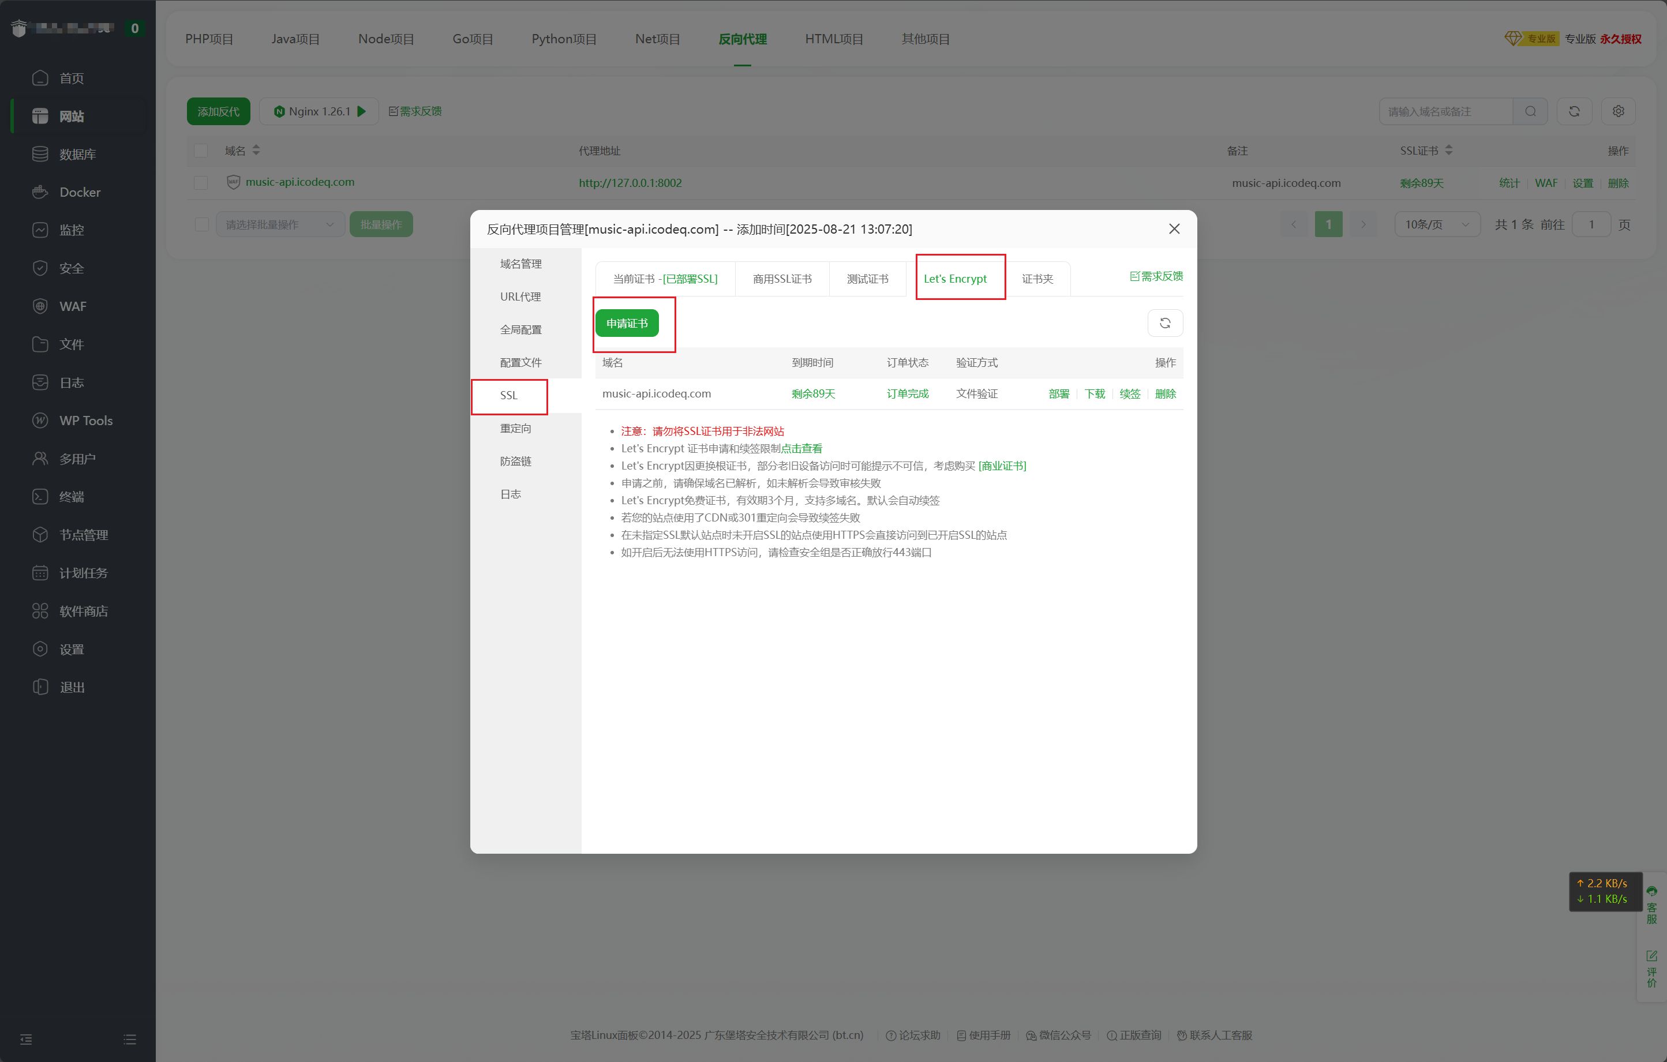Switch to the PHP项目 tab
The height and width of the screenshot is (1062, 1667).
click(x=209, y=39)
